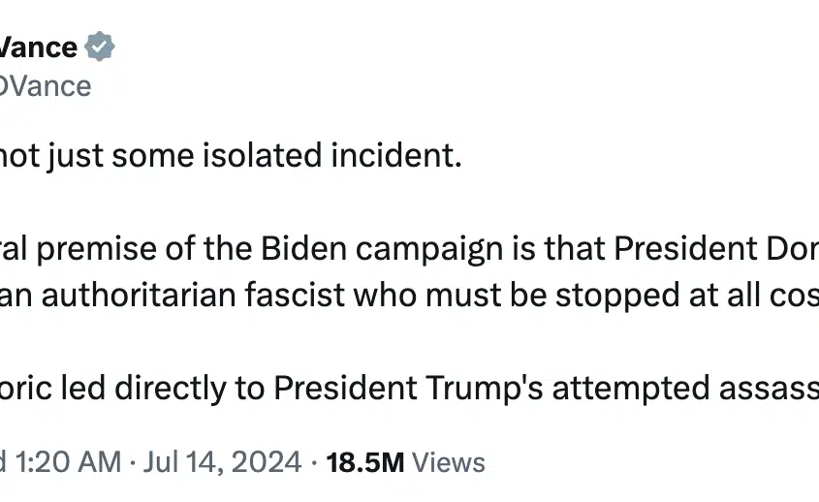Click the word 'isolated' in the post
Screen dimensions: 819x502
click(263, 156)
